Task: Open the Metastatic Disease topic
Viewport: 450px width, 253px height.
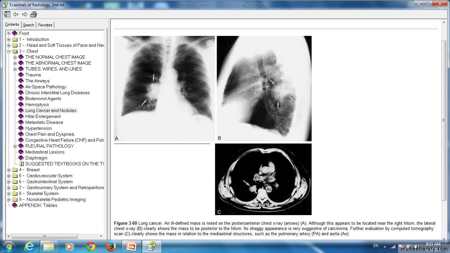Action: coord(44,123)
